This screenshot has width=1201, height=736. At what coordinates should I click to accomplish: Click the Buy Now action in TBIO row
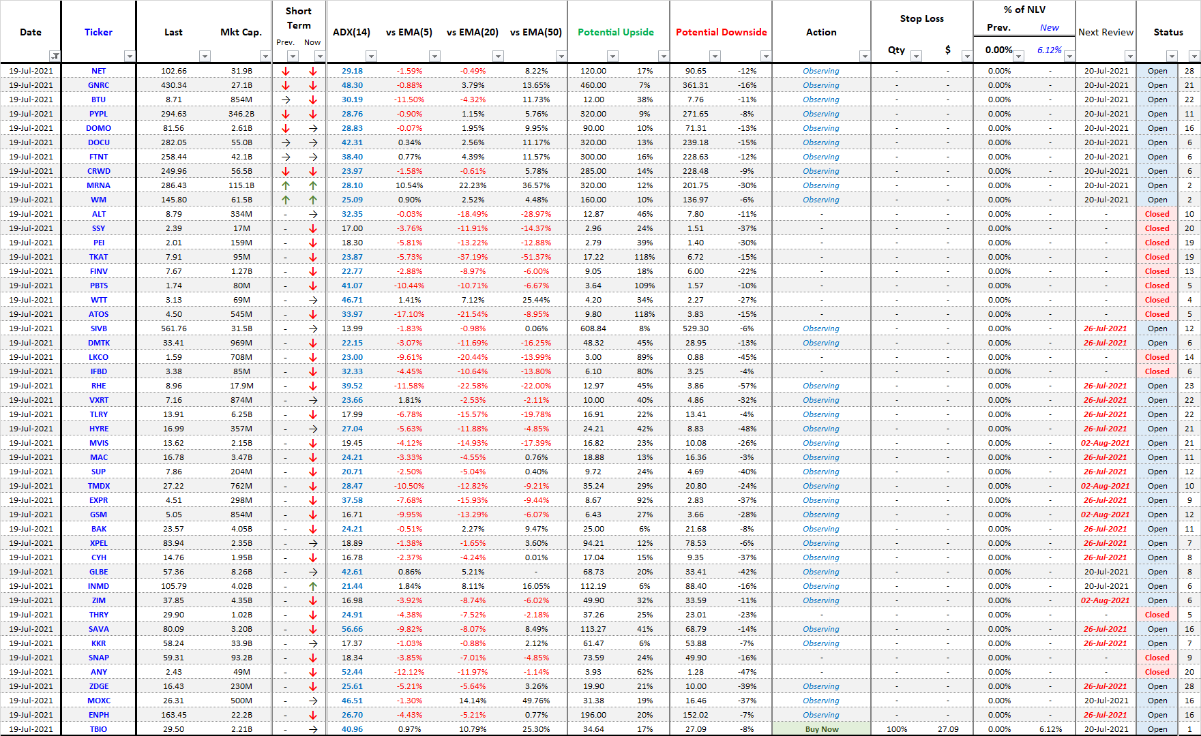[821, 729]
